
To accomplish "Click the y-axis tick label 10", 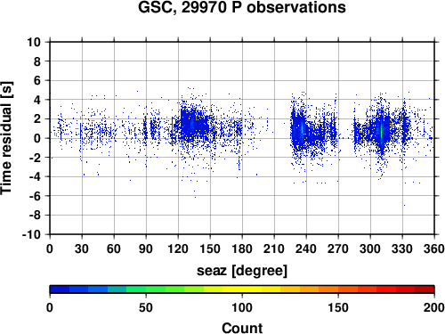I will coord(34,42).
